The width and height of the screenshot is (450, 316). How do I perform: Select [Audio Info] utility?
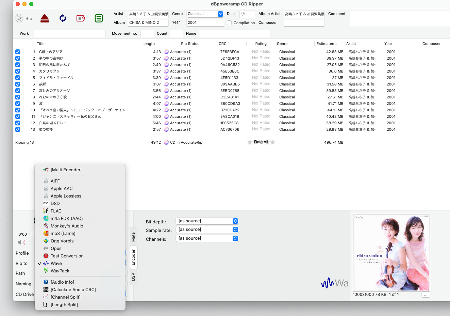80,282
